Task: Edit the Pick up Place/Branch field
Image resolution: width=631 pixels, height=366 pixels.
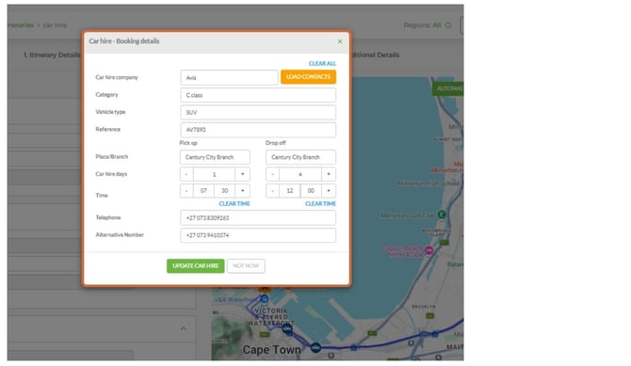Action: coord(215,157)
